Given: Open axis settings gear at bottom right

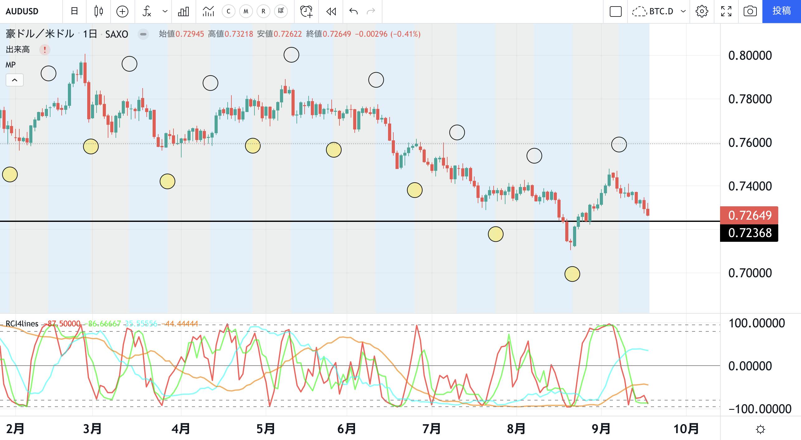Looking at the screenshot, I should (x=760, y=429).
